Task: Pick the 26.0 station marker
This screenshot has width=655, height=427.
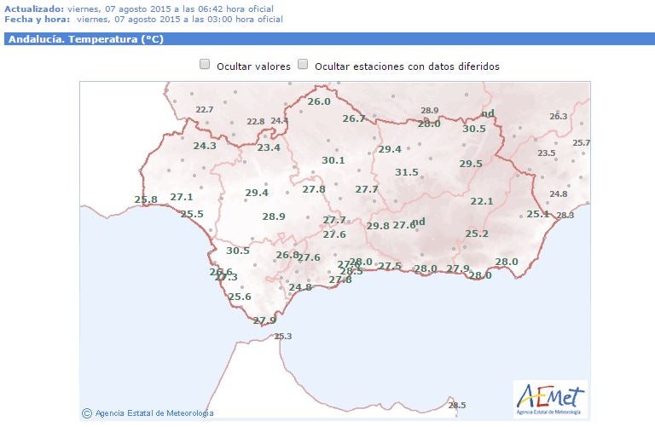Action: [x=318, y=101]
